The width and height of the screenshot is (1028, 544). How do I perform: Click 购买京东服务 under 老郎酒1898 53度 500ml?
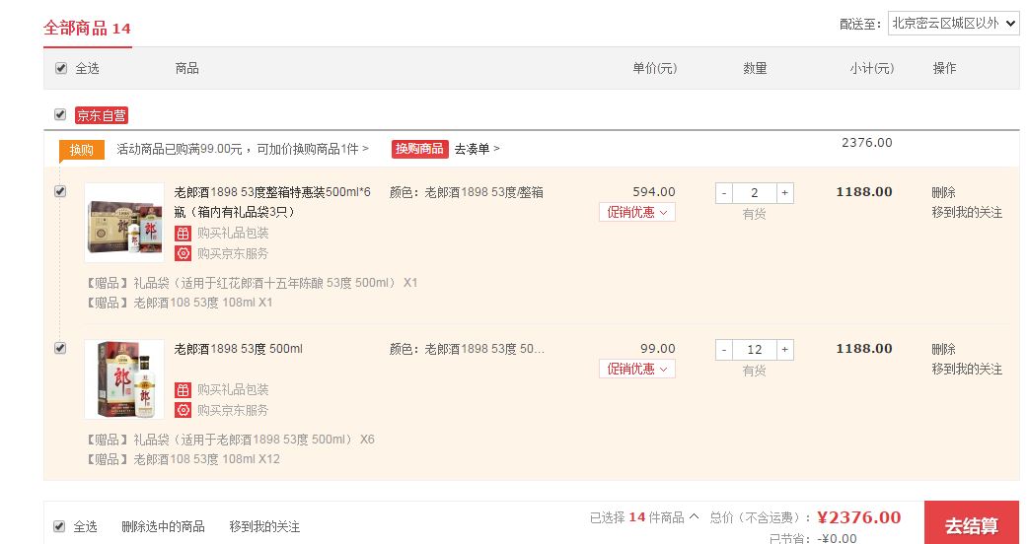pyautogui.click(x=233, y=410)
